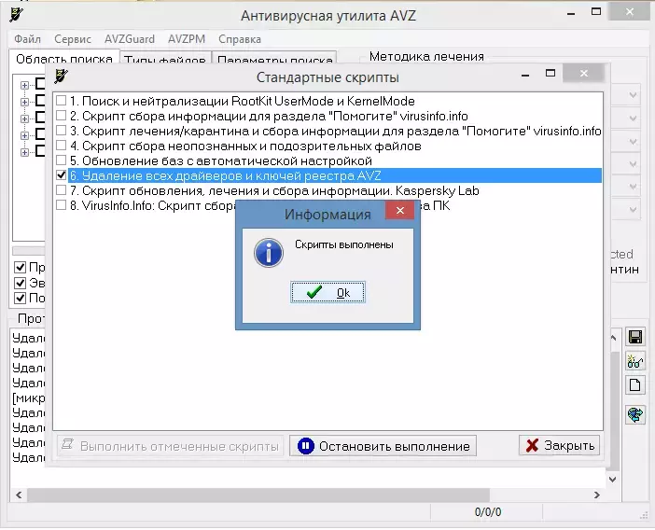Click the red X icon on the Закрыть button

tap(532, 446)
